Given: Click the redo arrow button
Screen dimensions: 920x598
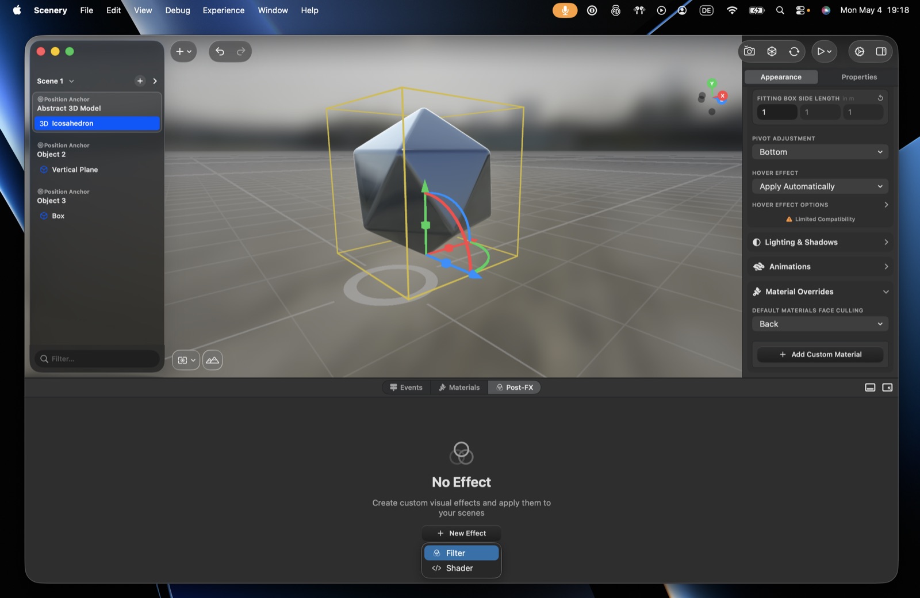Looking at the screenshot, I should pos(241,51).
